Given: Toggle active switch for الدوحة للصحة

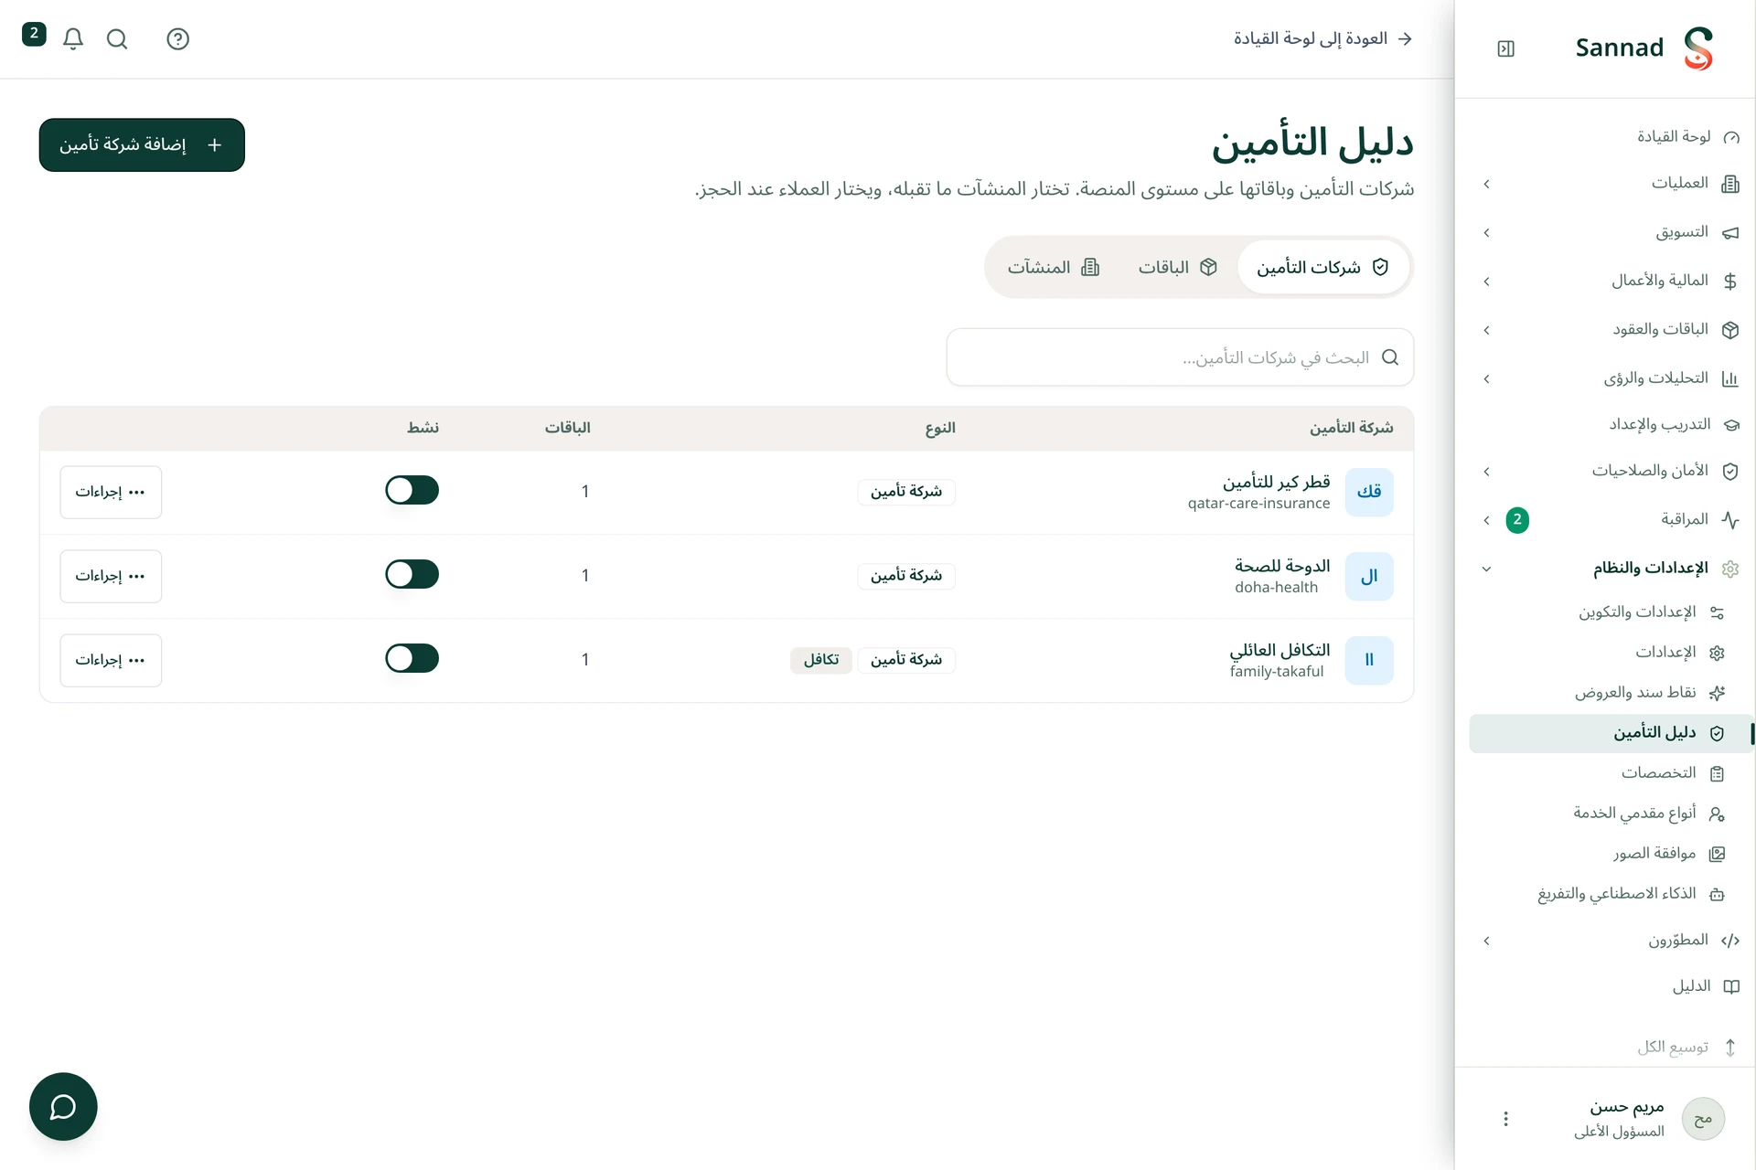Looking at the screenshot, I should 412,575.
